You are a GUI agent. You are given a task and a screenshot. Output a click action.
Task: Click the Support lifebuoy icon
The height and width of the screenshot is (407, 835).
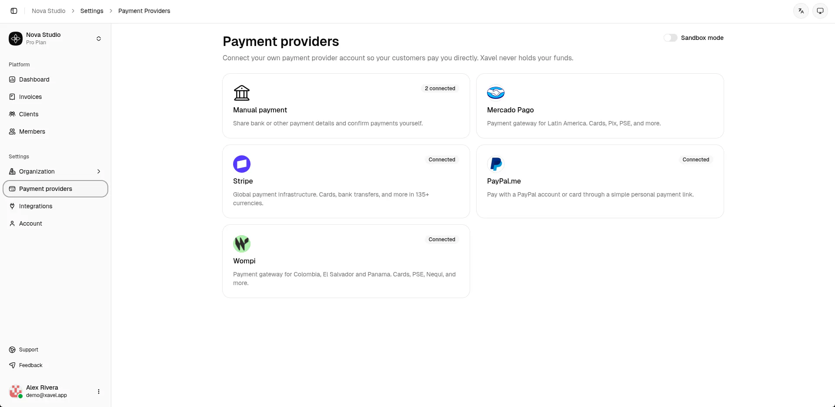click(x=12, y=350)
